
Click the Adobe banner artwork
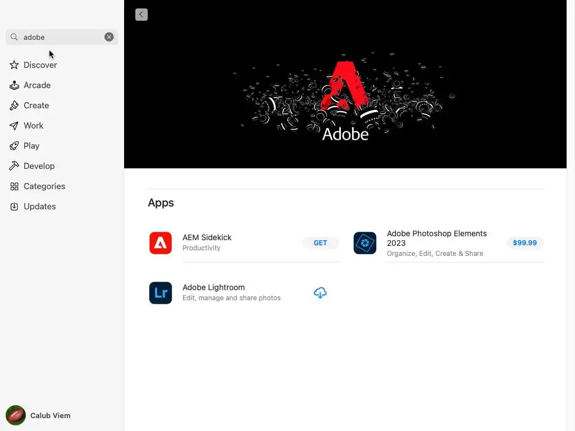(345, 84)
